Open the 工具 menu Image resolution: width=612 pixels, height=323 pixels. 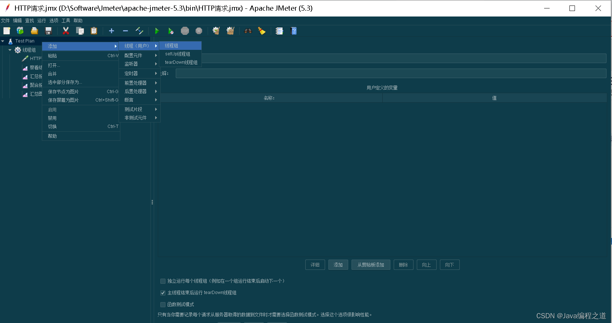[66, 21]
